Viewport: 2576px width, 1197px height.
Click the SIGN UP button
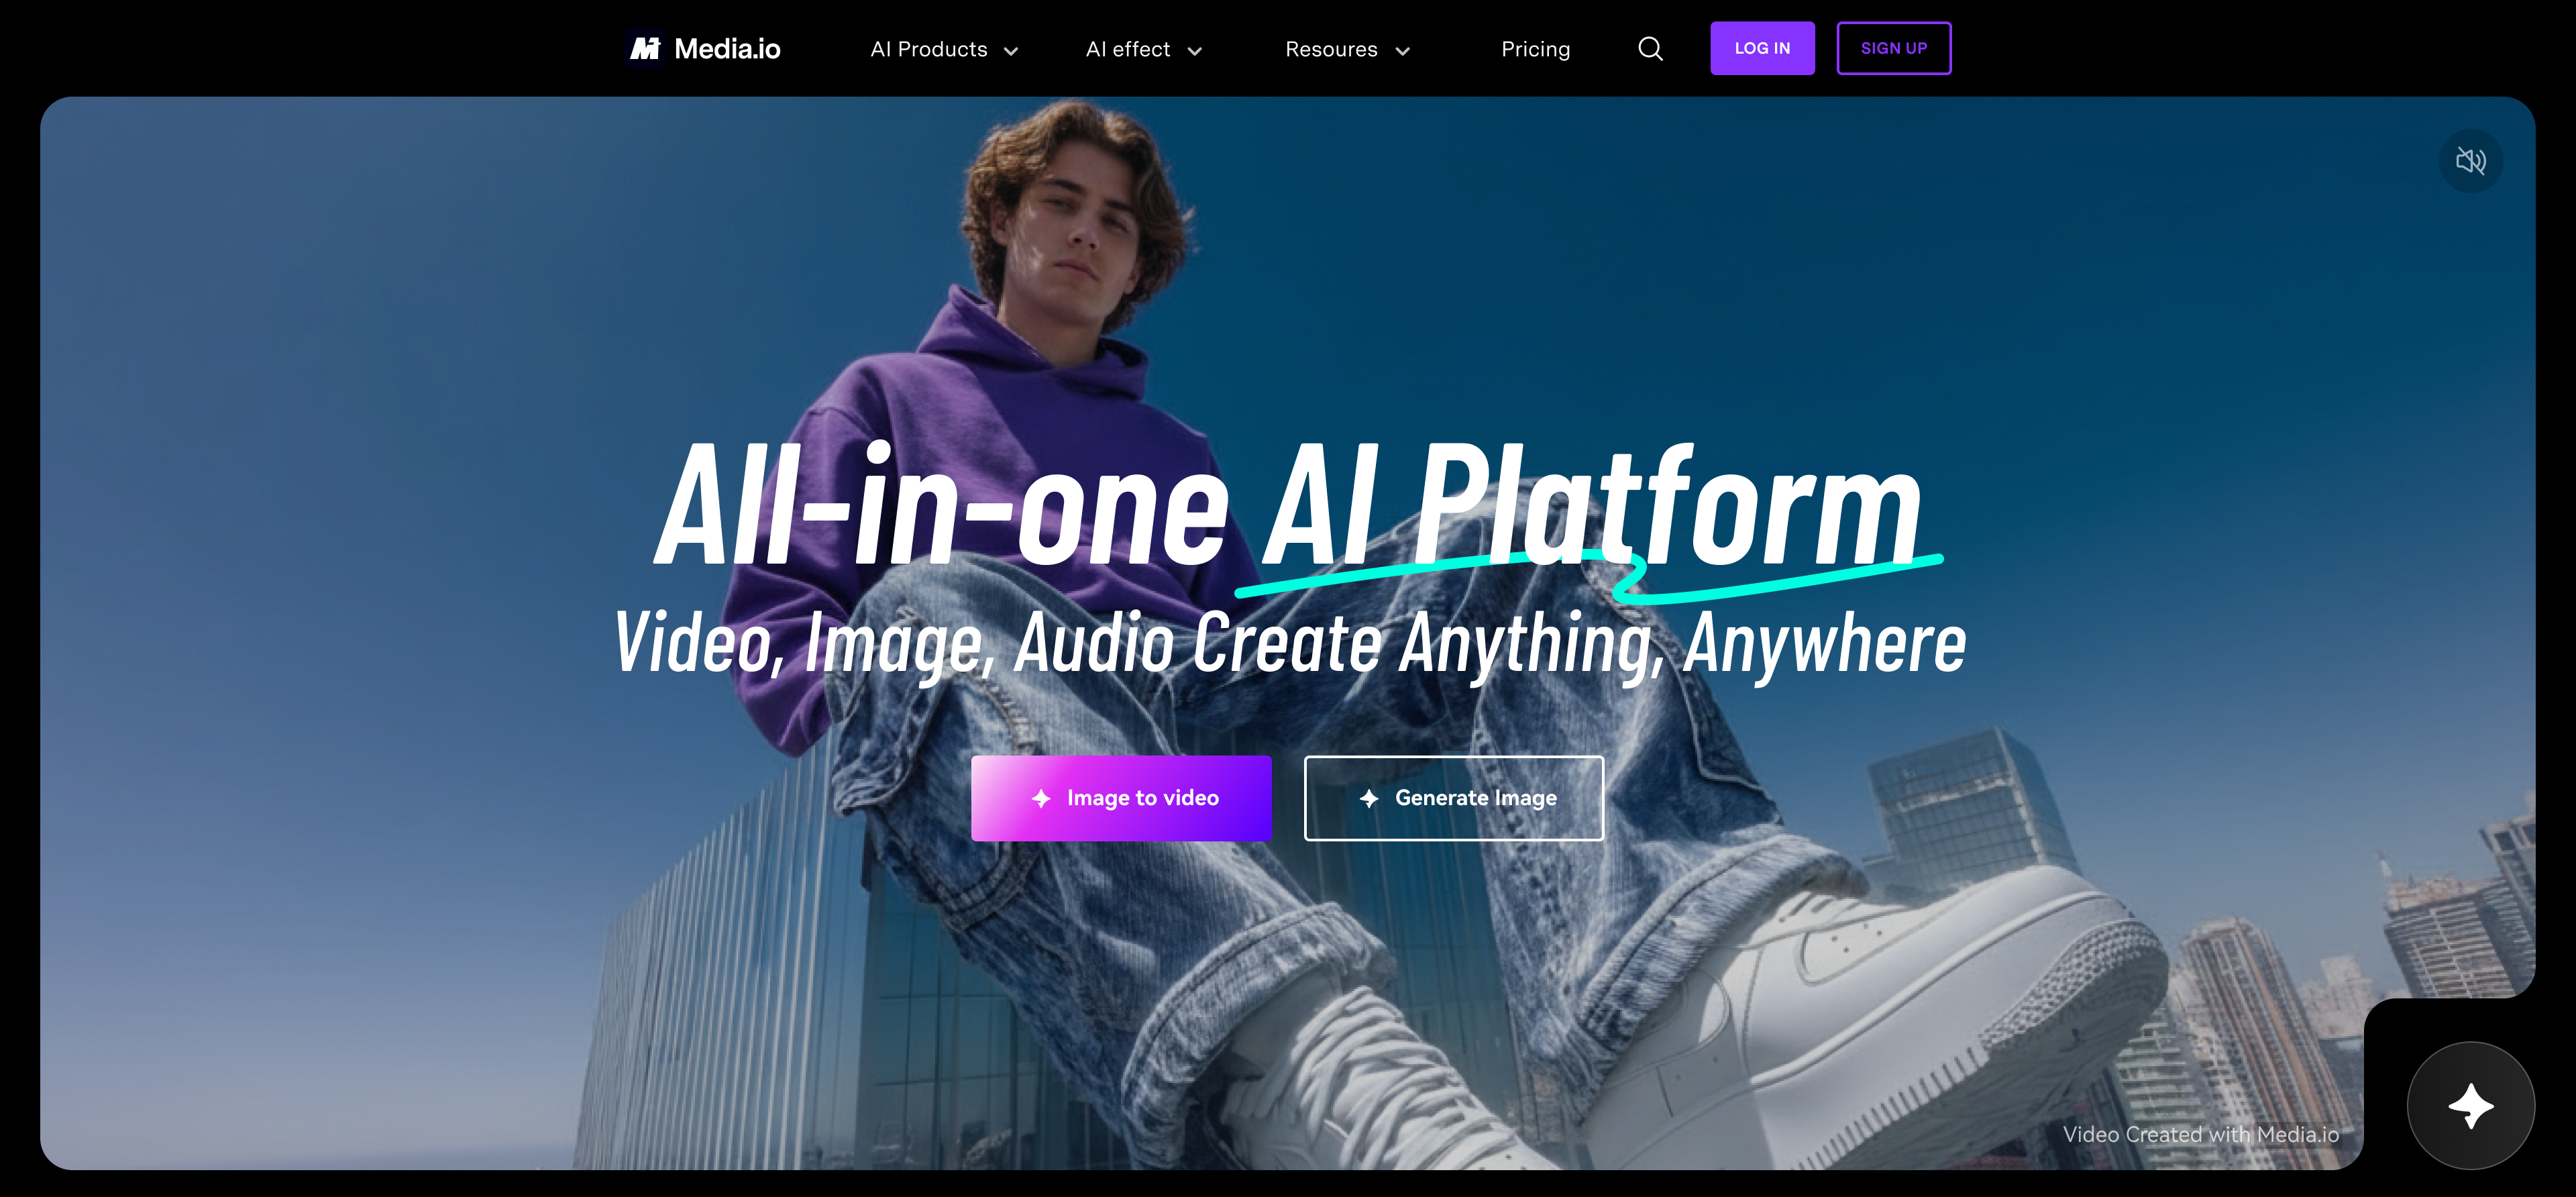pos(1893,48)
